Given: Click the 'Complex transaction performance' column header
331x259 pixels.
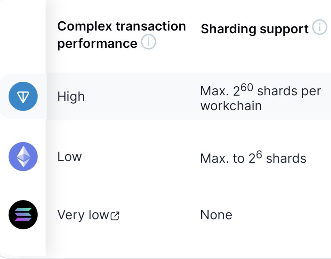Looking at the screenshot, I should point(121,35).
